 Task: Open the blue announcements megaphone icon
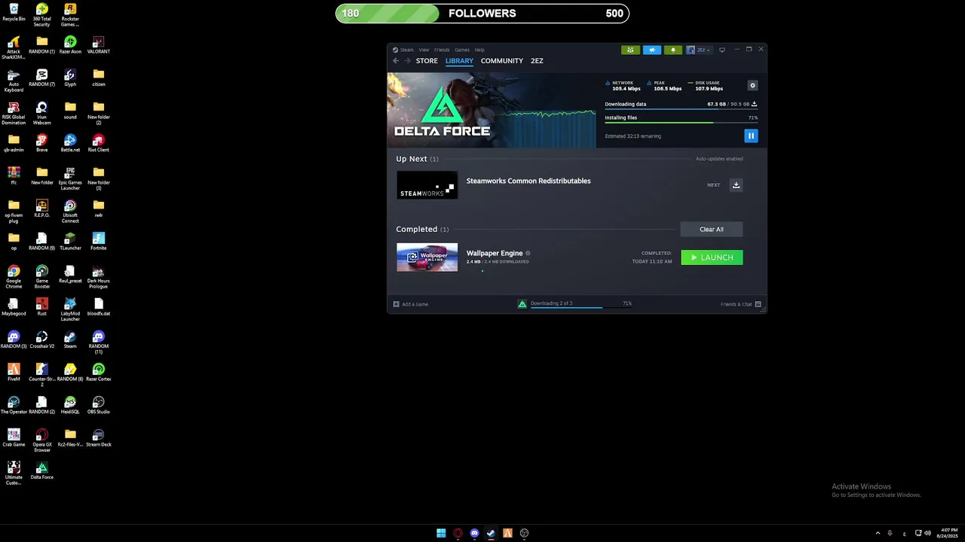652,50
